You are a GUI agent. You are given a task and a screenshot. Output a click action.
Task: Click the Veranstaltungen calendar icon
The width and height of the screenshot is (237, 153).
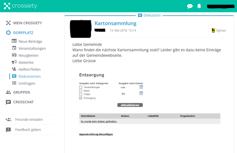[x=14, y=48]
